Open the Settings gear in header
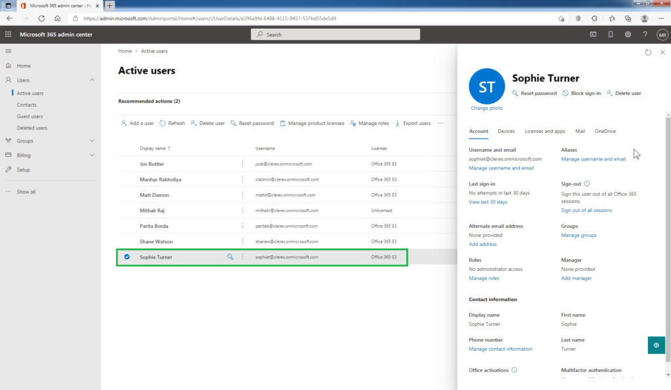The image size is (671, 390). 628,34
